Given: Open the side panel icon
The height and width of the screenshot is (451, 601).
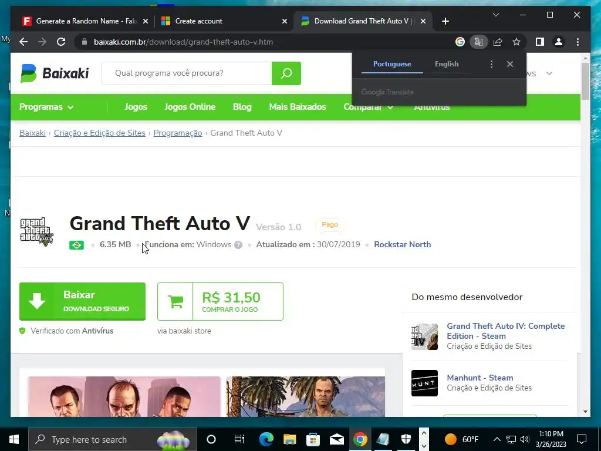Looking at the screenshot, I should 540,42.
